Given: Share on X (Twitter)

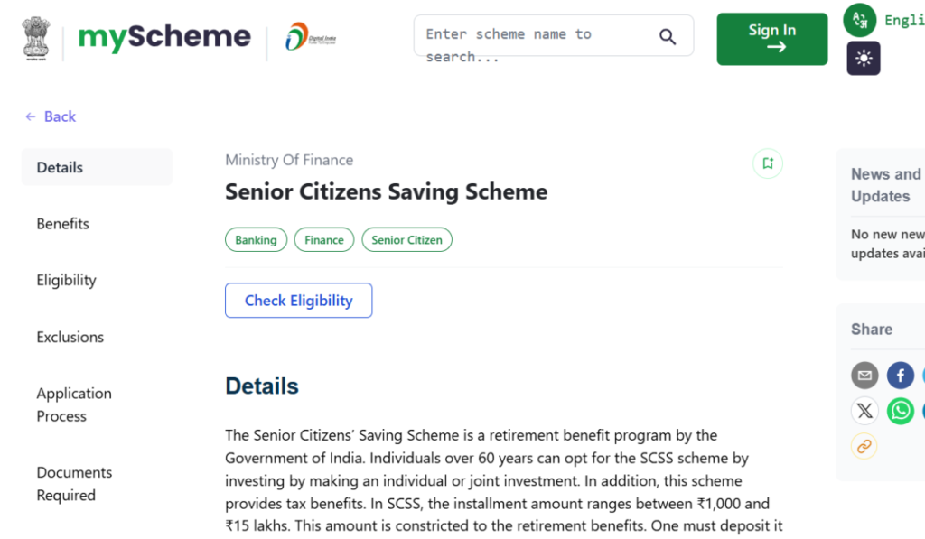Looking at the screenshot, I should coord(864,412).
